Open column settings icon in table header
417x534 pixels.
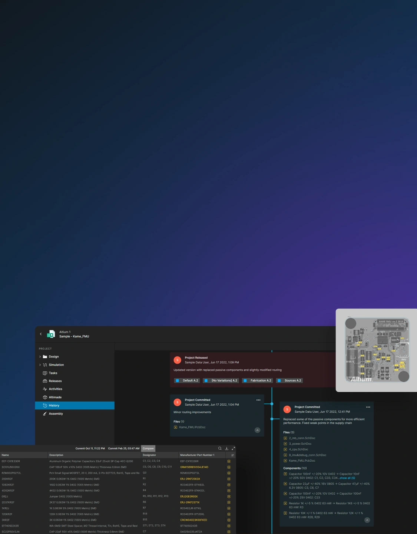point(232,455)
